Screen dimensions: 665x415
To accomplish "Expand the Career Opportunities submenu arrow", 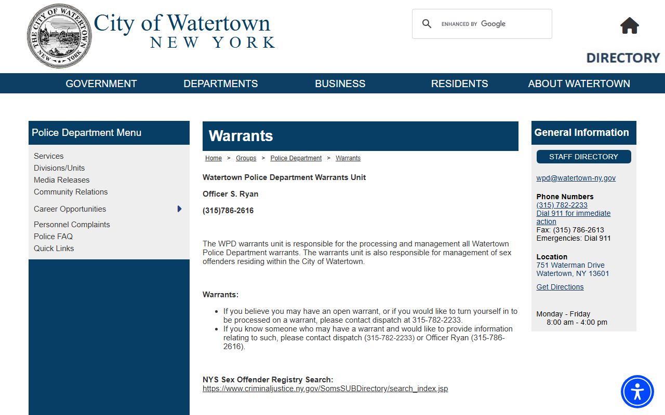I will click(x=180, y=209).
